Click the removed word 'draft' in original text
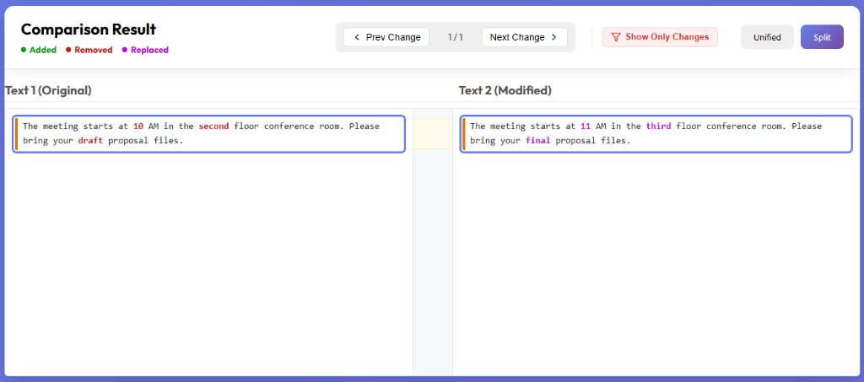Image resolution: width=864 pixels, height=382 pixels. pos(90,140)
